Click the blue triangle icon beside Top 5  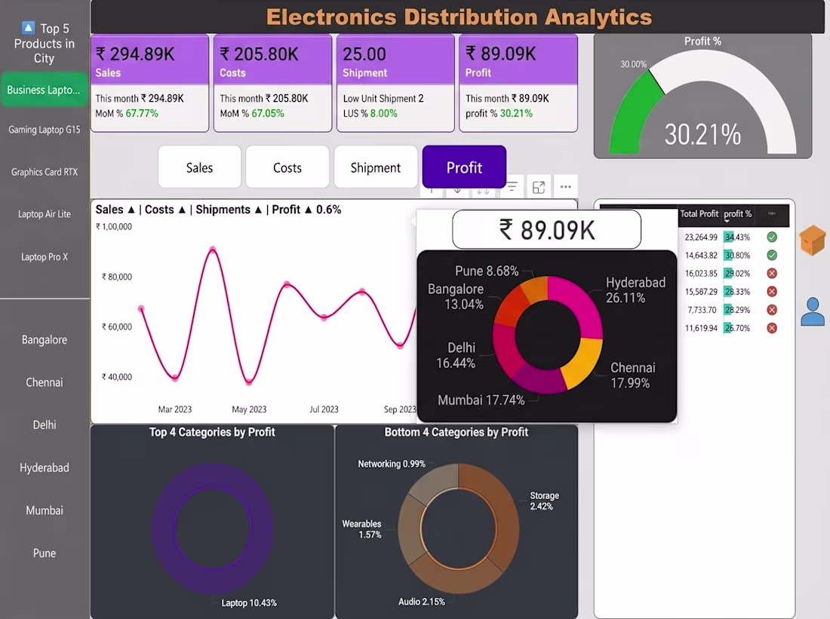point(28,27)
